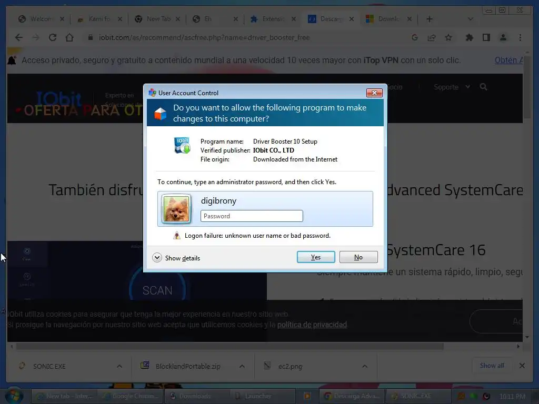Image resolution: width=539 pixels, height=404 pixels.
Task: Click the UAC shield icon in title bar
Action: point(152,93)
